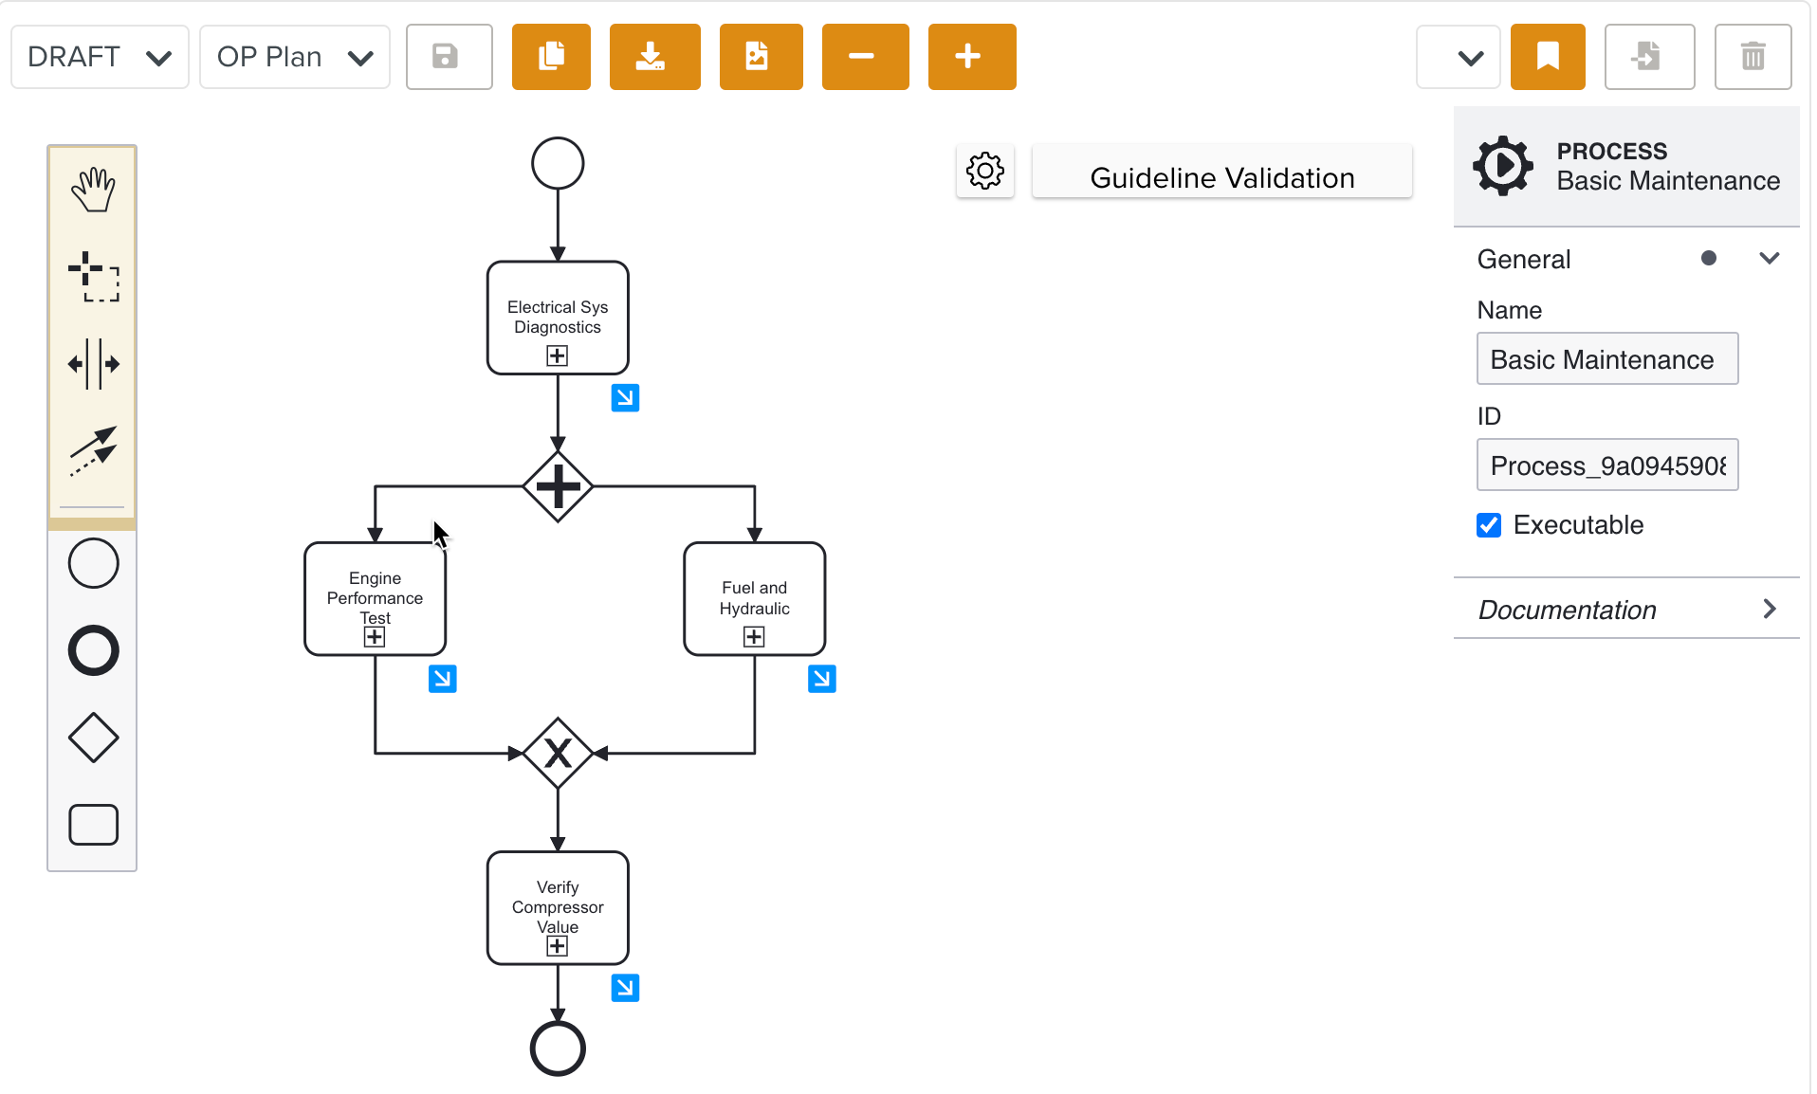The width and height of the screenshot is (1817, 1094).
Task: Expand Electrical Sys Diagnostics subprocess marker
Action: (x=558, y=356)
